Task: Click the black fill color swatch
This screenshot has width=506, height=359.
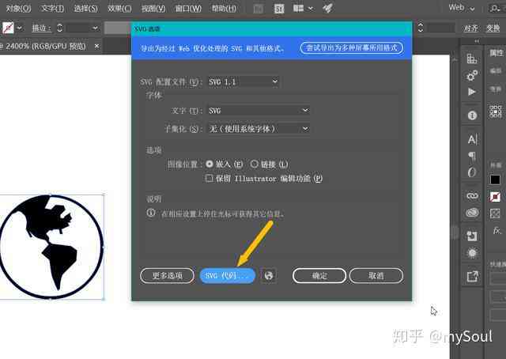Action: 495,179
